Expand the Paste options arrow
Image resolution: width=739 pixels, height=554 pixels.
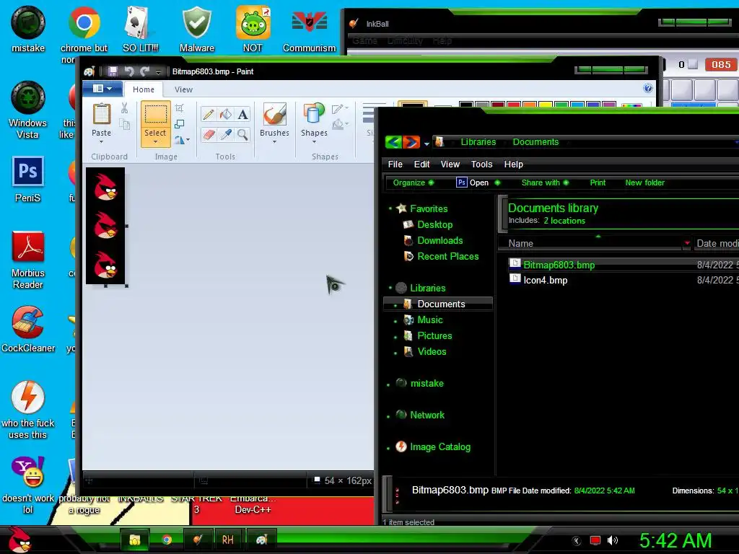[101, 142]
